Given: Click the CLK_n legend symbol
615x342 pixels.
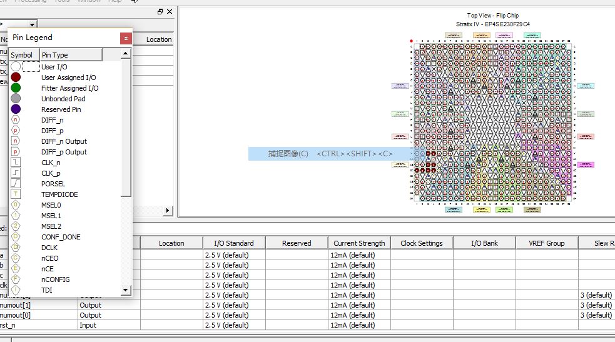Looking at the screenshot, I should (16, 163).
